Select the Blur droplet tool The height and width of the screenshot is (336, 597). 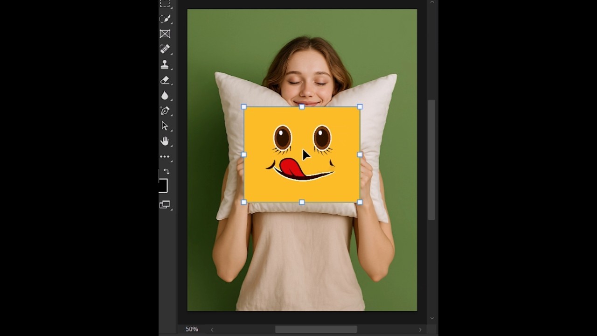click(165, 95)
